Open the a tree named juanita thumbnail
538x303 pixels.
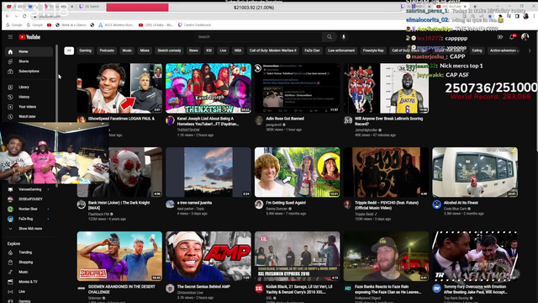208,172
